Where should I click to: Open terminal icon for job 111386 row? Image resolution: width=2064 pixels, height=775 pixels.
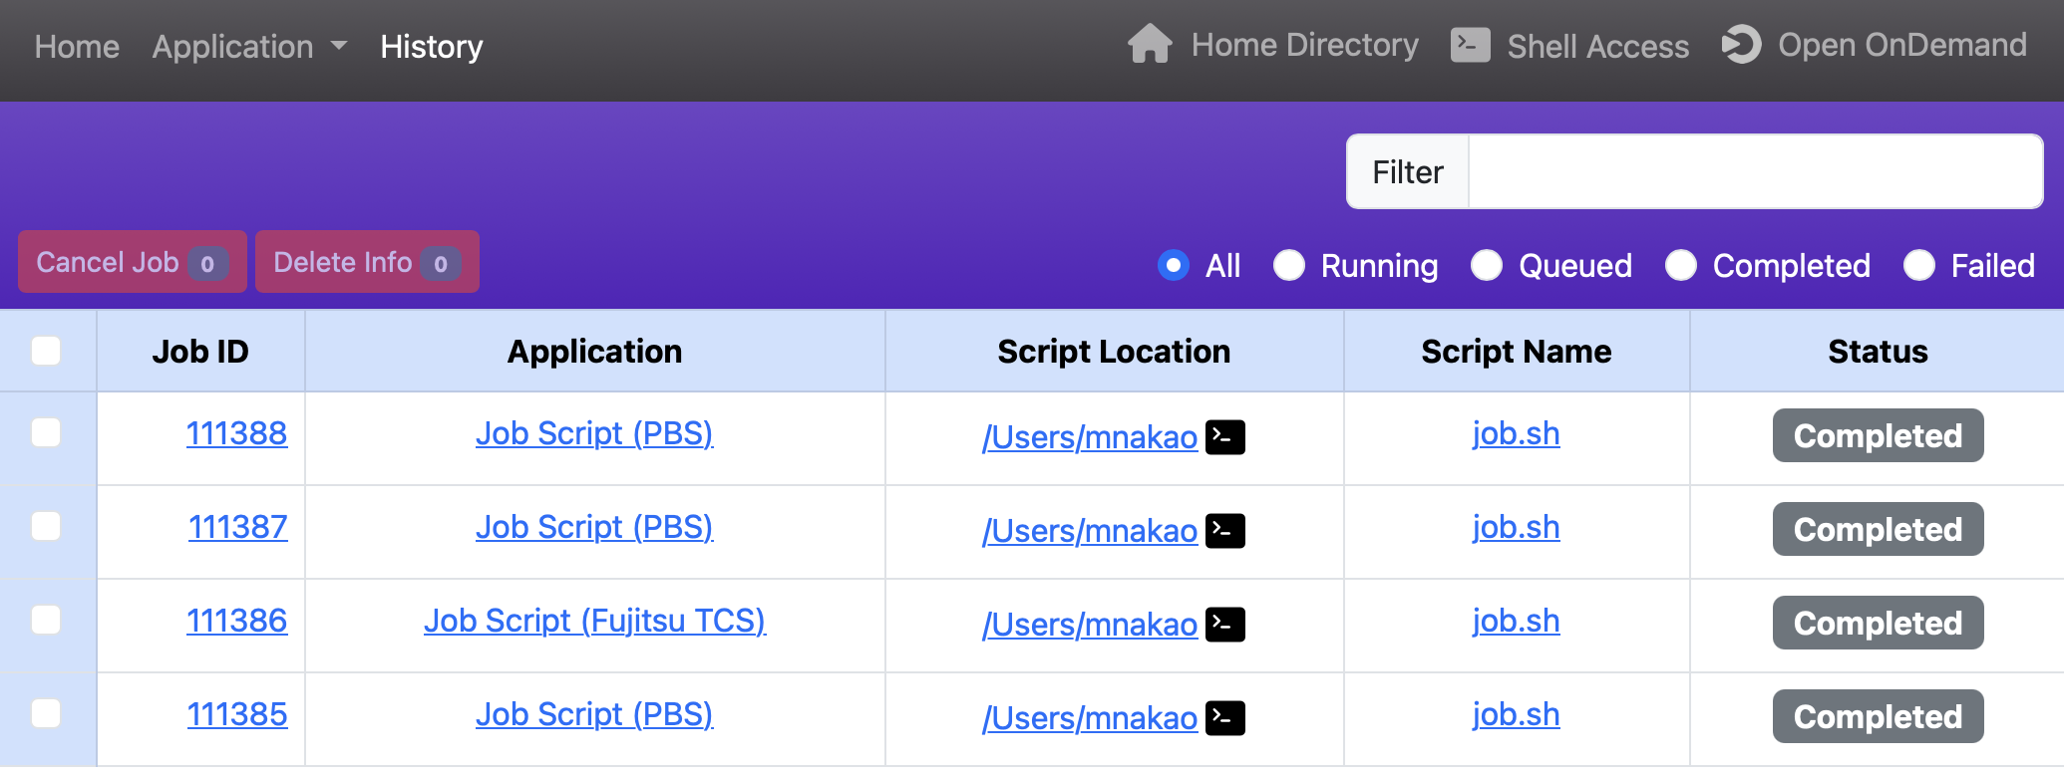[1224, 625]
